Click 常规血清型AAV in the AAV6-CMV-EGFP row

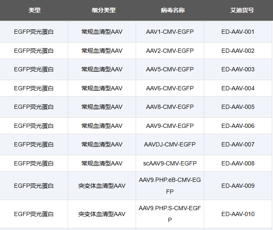[102, 88]
